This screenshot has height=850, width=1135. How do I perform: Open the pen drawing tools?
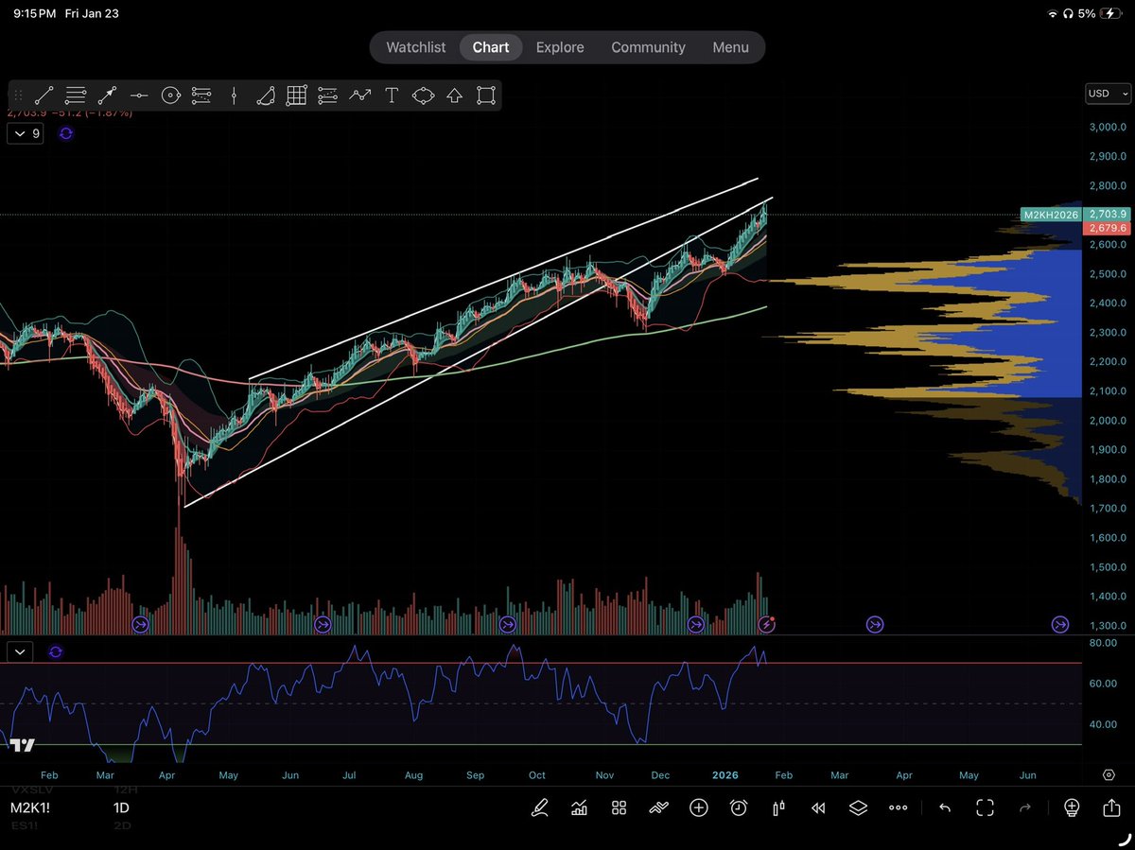[x=539, y=807]
